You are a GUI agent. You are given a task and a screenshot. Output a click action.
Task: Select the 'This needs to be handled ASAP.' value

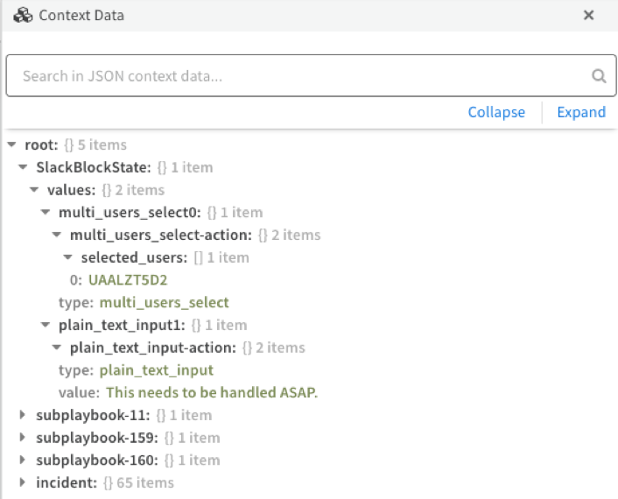tap(212, 392)
